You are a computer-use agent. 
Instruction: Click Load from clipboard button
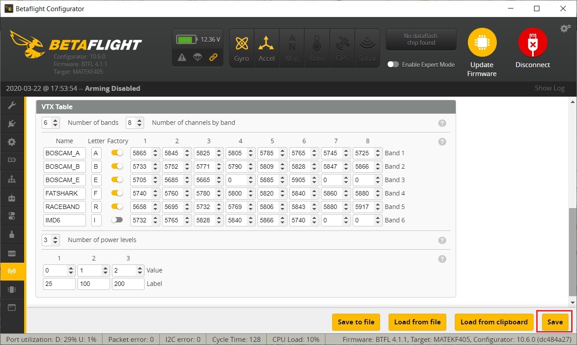pos(494,322)
